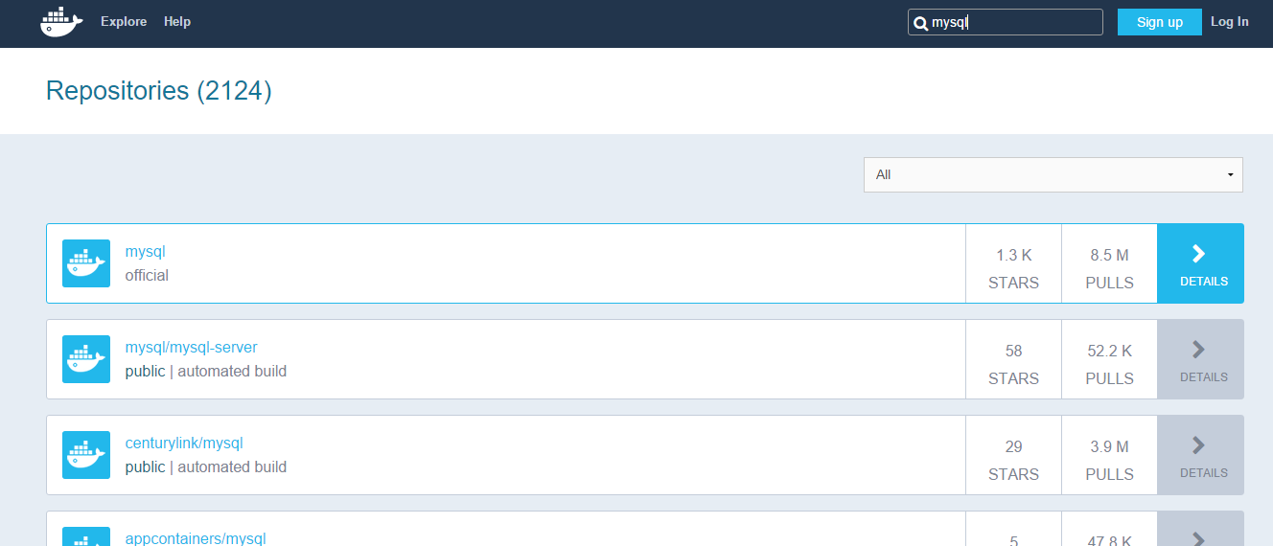Open the Help menu item

pyautogui.click(x=177, y=21)
